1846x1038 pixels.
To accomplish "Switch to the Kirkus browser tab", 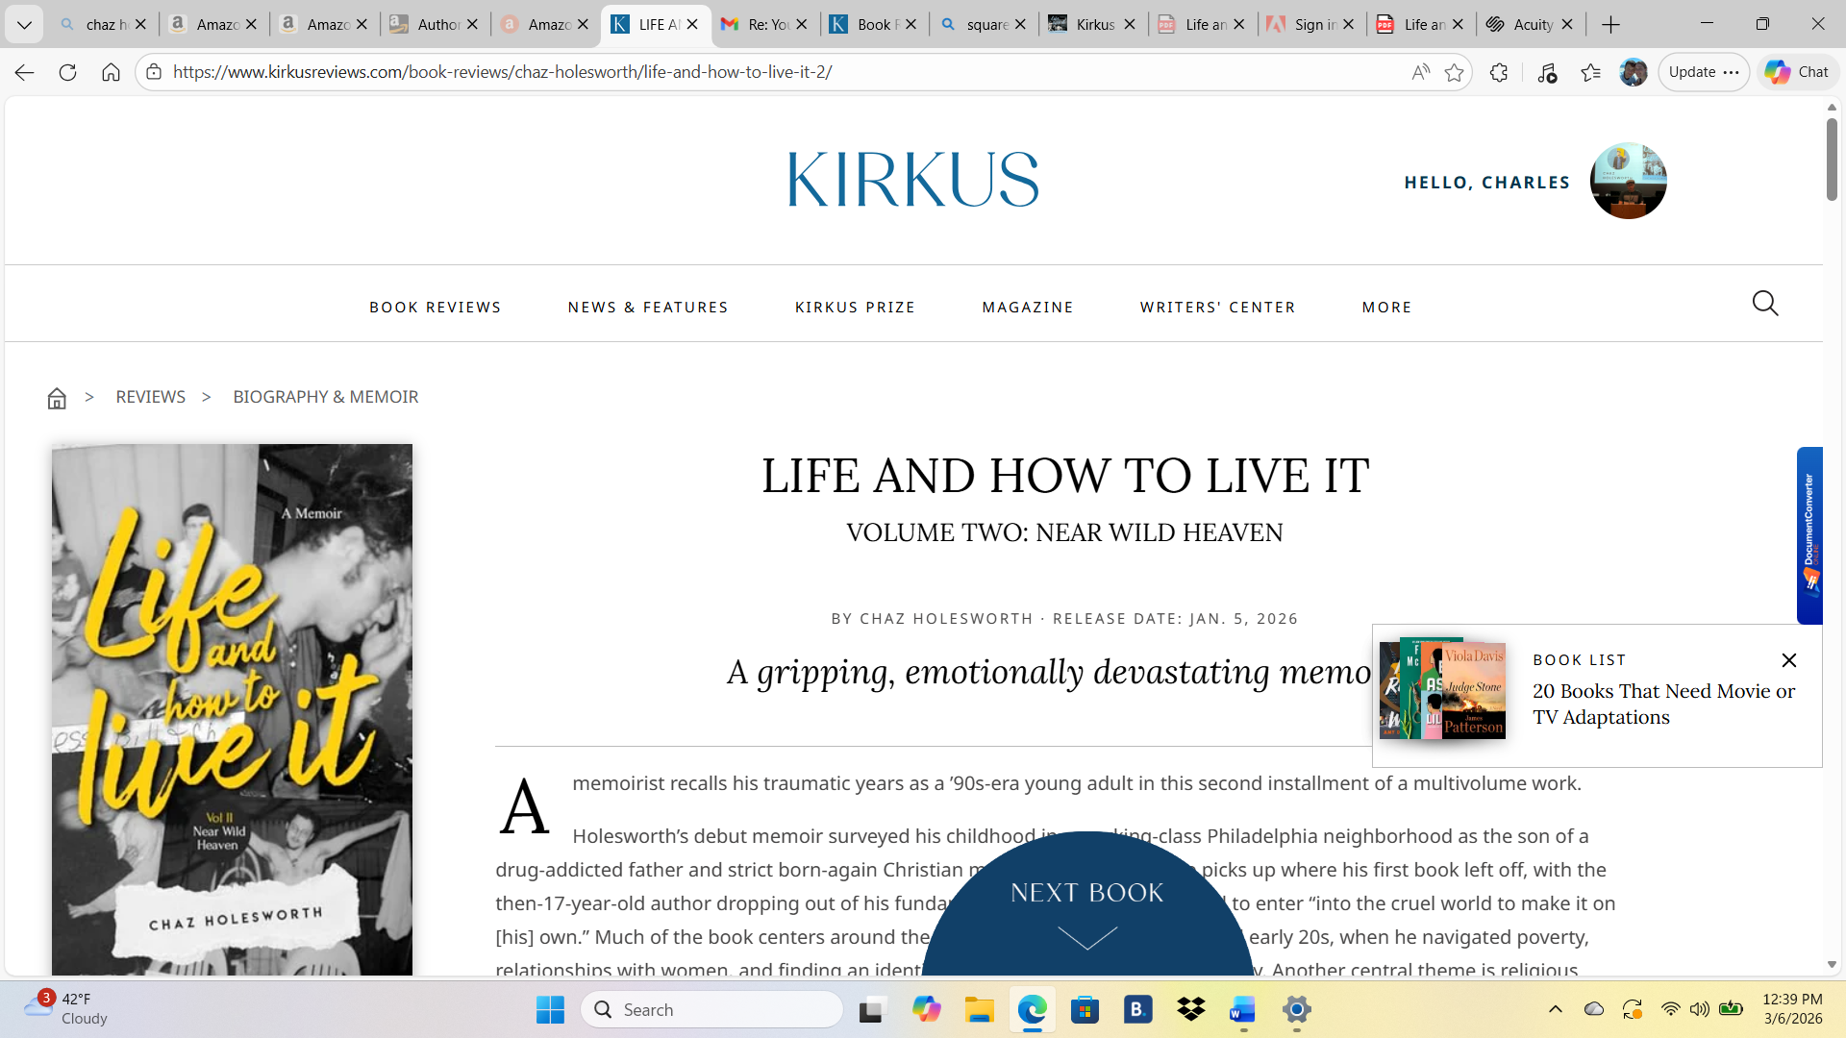I will tap(1091, 24).
